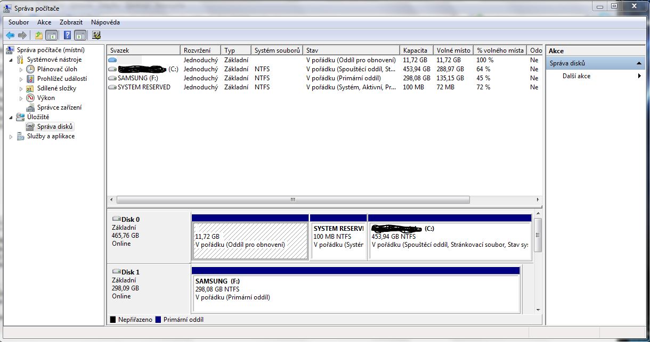Viewport: 650px width, 342px height.
Task: Select Správce zařízení in the tree
Action: pos(59,107)
